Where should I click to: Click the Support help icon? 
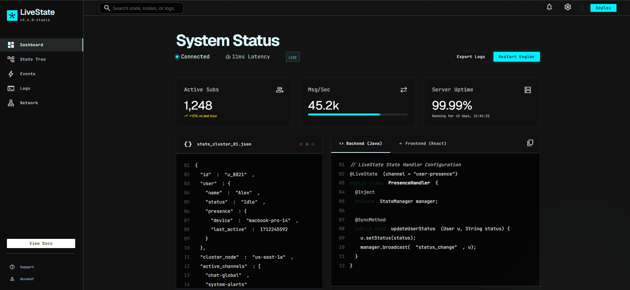(12, 267)
